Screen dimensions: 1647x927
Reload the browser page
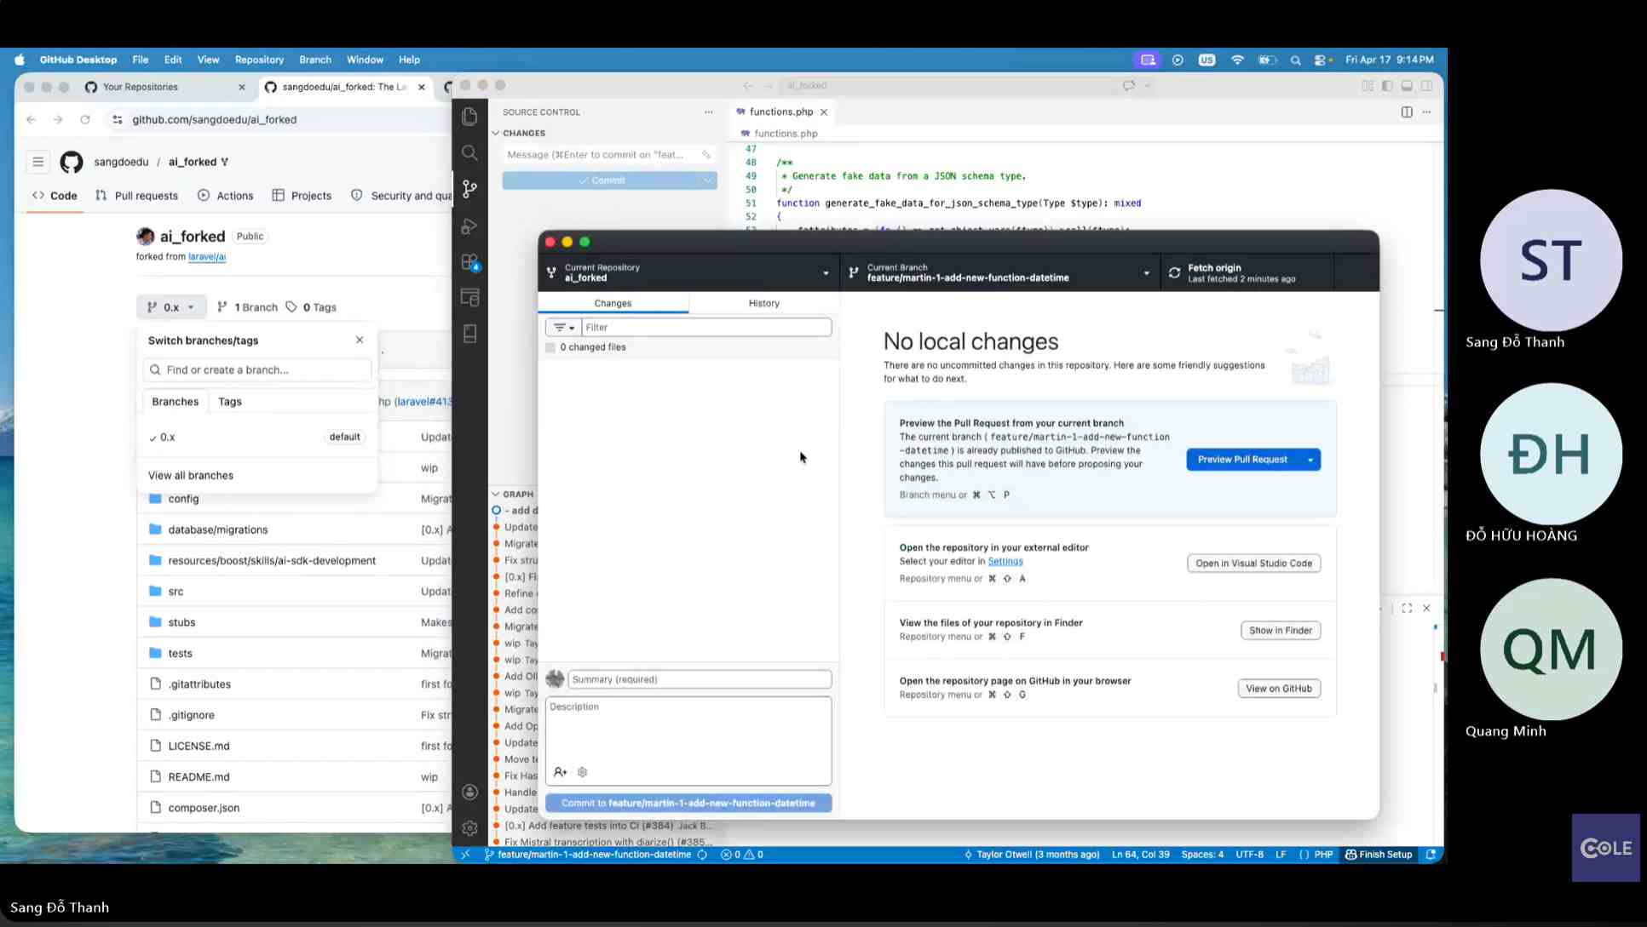[85, 120]
